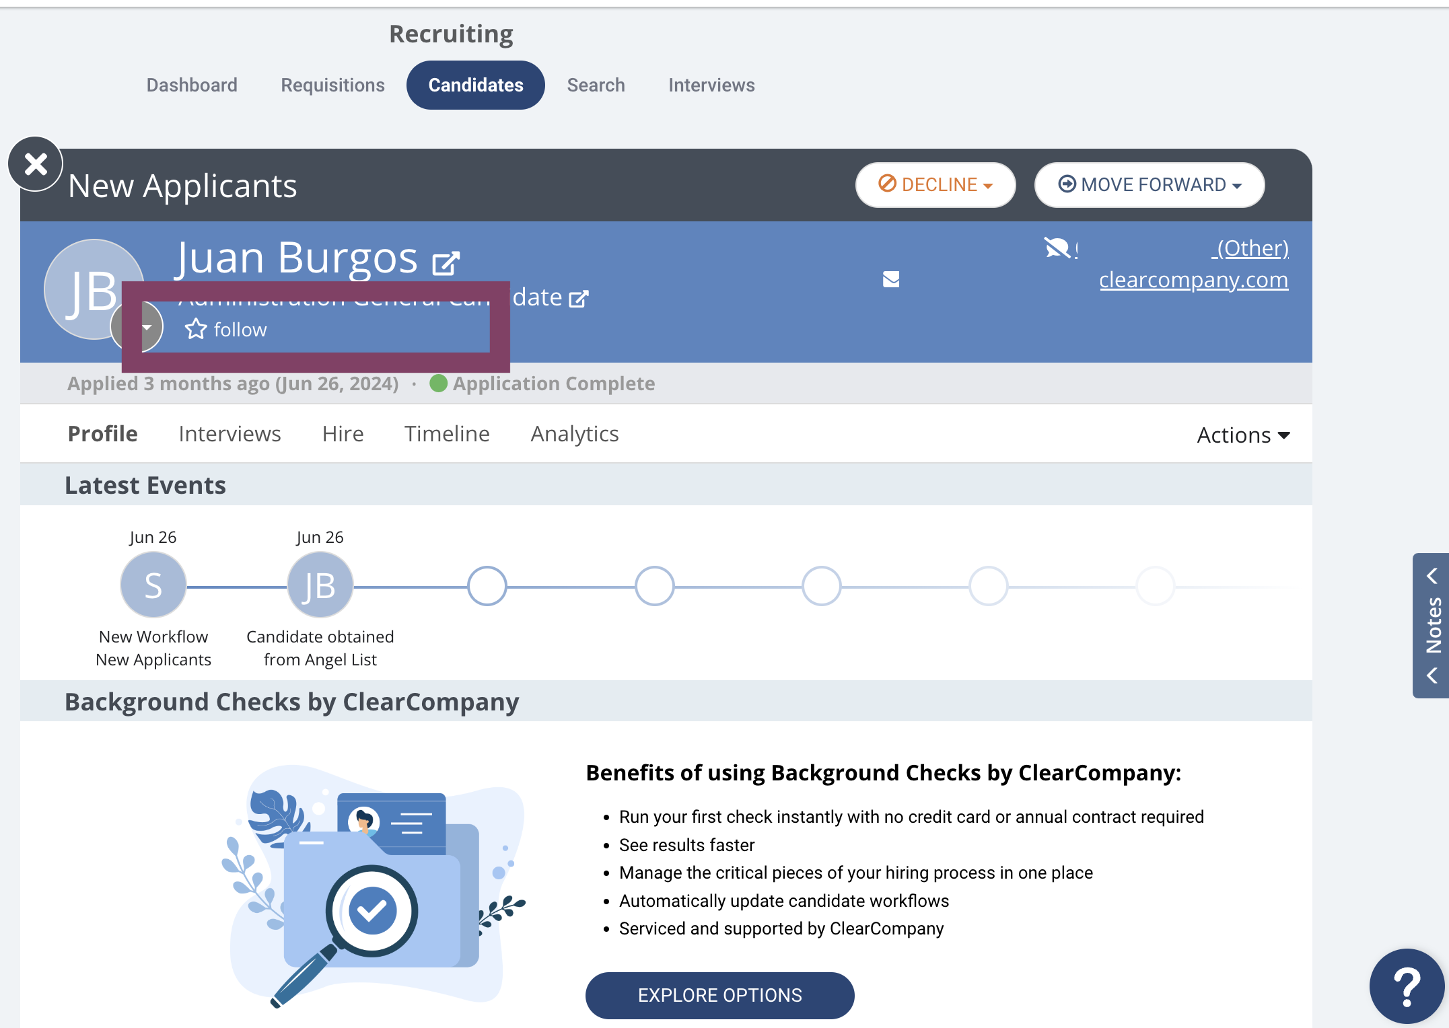Click the Explore Options button

[x=720, y=995]
